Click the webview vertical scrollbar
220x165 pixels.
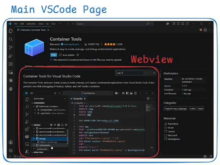pos(160,75)
